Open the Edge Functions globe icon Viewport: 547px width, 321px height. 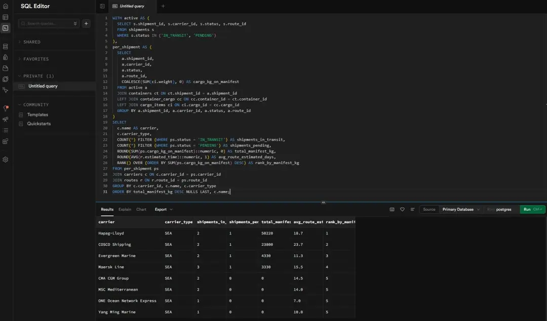click(x=5, y=79)
